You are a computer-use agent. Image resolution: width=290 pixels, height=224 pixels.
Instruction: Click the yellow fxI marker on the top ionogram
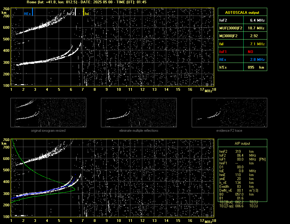coord(84,12)
